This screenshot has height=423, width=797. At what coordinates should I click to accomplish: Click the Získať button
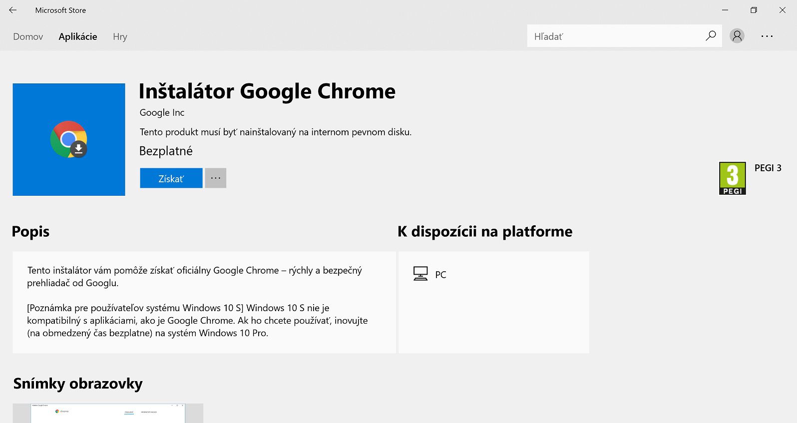[171, 178]
